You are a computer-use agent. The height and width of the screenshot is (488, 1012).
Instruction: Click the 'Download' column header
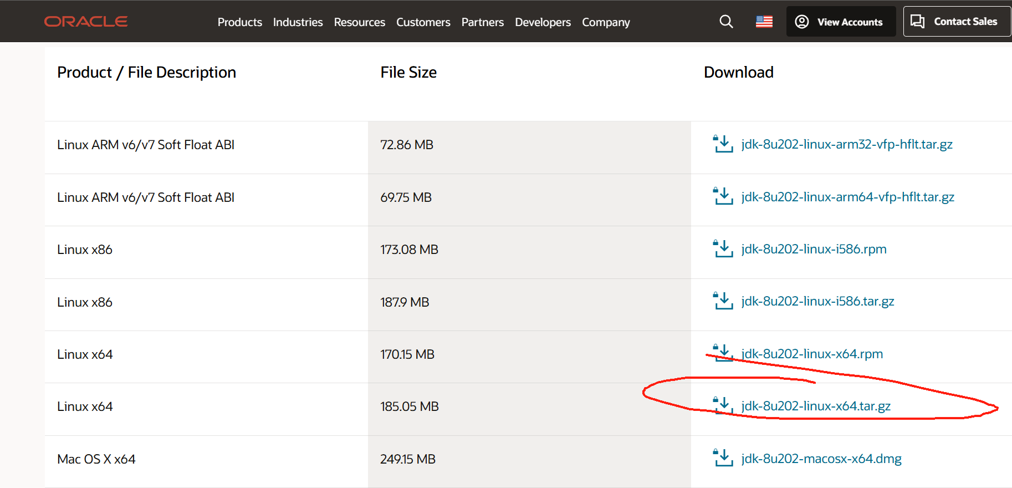(x=739, y=73)
